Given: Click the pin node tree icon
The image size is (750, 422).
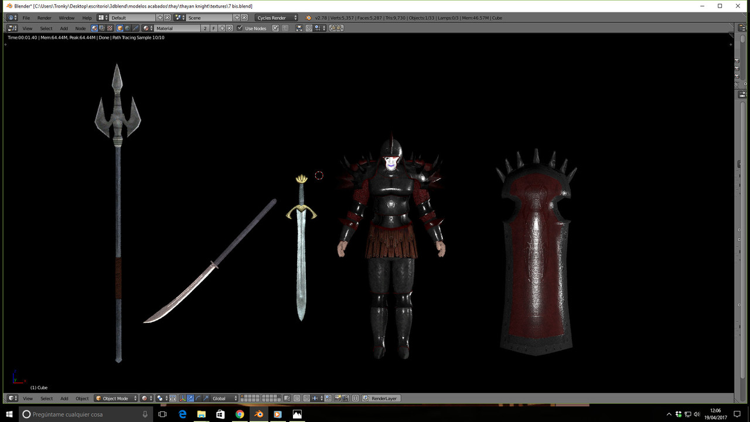Looking at the screenshot, I should point(275,28).
